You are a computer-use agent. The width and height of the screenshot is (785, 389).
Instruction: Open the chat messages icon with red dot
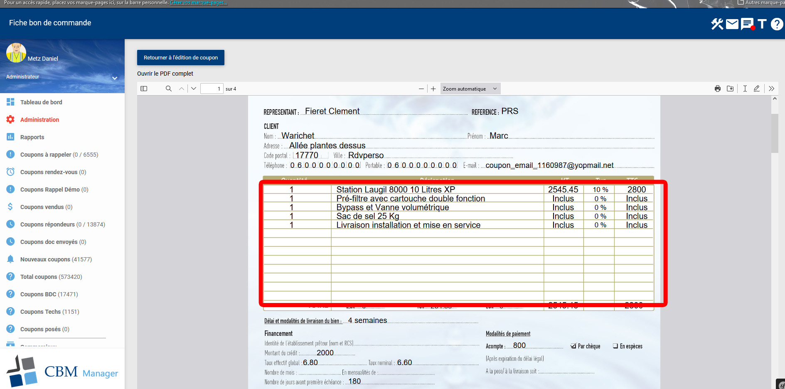[x=747, y=24]
